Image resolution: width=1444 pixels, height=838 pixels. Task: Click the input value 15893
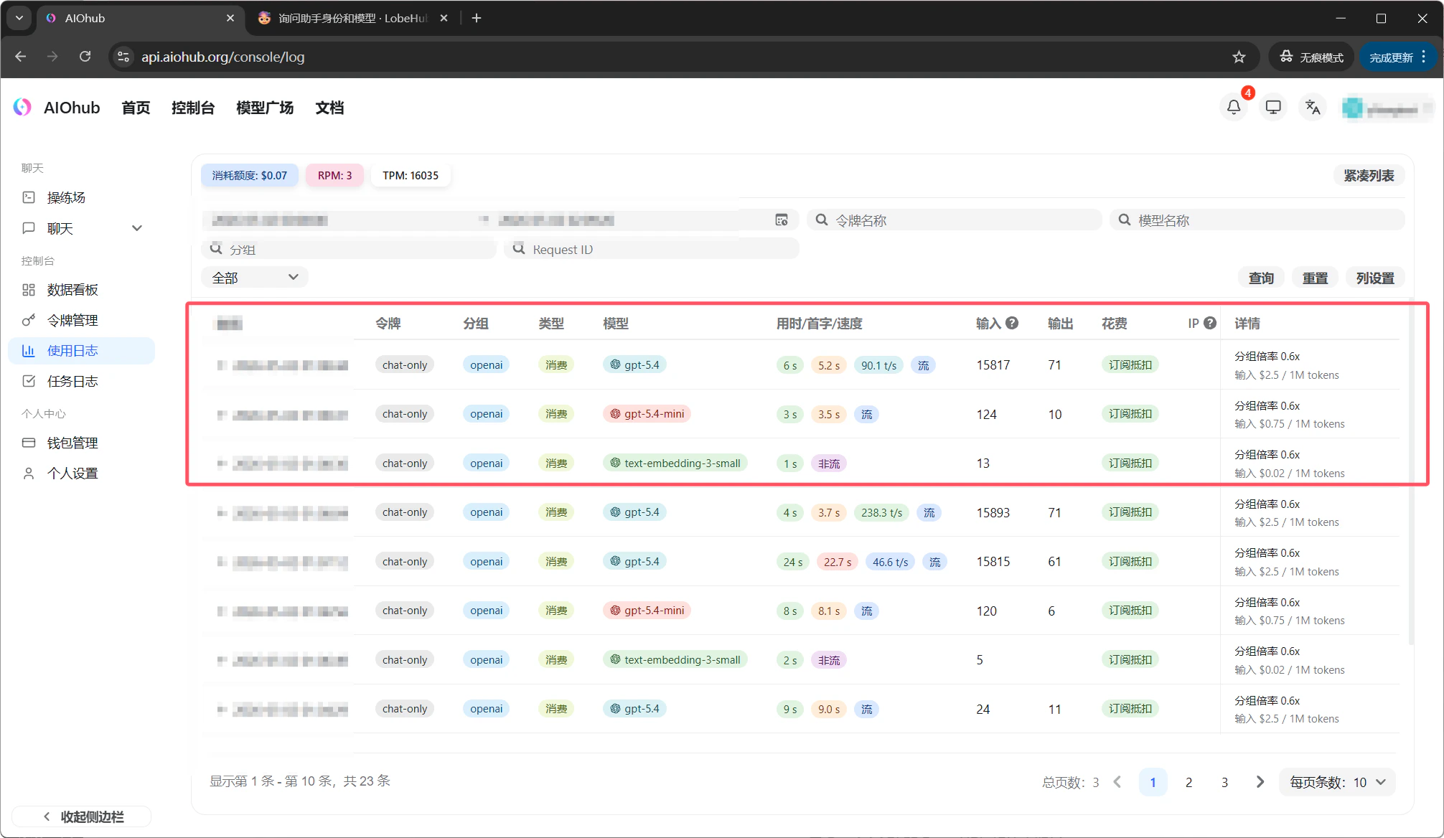click(x=993, y=512)
